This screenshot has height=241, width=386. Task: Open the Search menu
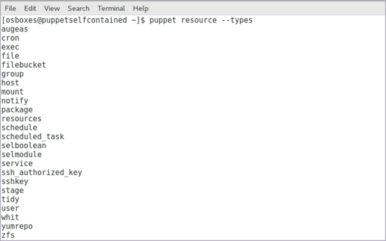coord(79,8)
